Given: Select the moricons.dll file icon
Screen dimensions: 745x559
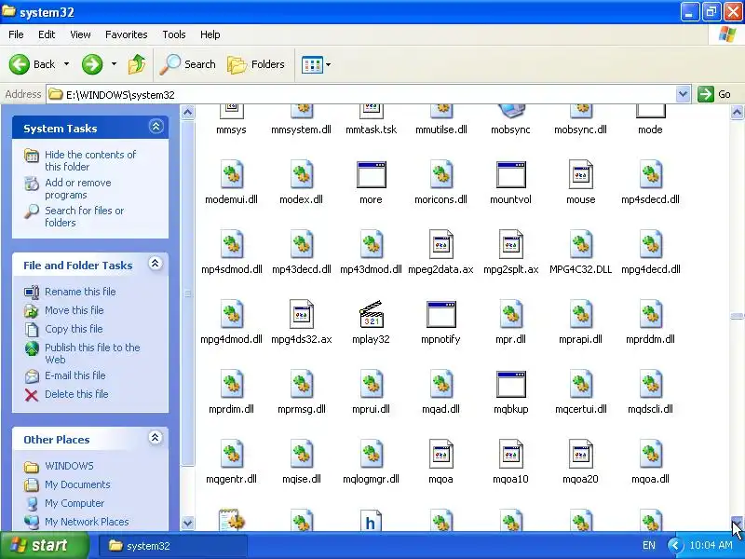Looking at the screenshot, I should point(440,174).
